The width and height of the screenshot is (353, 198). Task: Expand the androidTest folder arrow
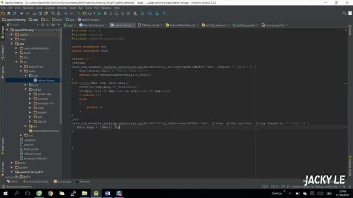tap(21, 67)
